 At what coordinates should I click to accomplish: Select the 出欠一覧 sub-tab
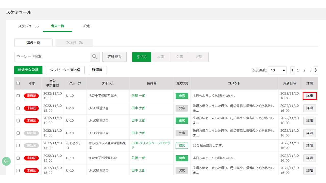pos(33,42)
